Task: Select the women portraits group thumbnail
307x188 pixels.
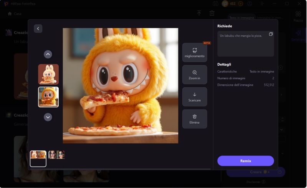Action: click(57, 155)
